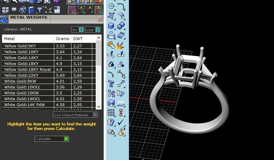Screen dimensions: 274x160
Task: Select the Fillet curves tool
Action: tap(121, 6)
